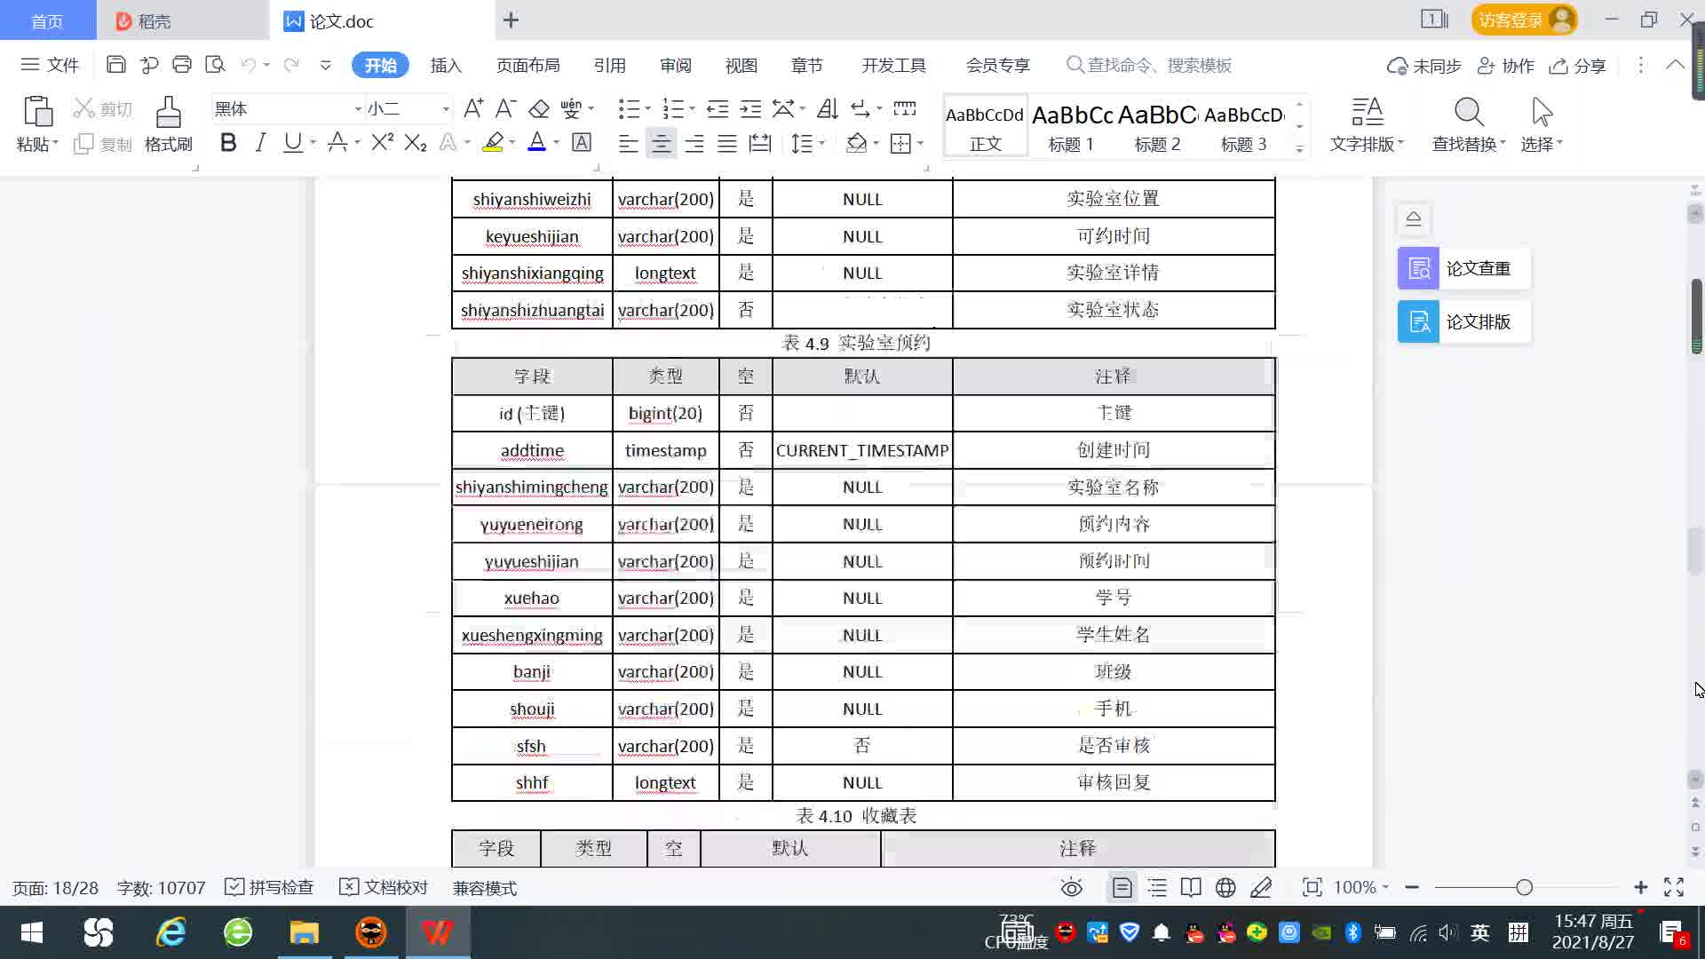Image resolution: width=1705 pixels, height=959 pixels.
Task: Click the bulleted list icon
Action: (x=629, y=108)
